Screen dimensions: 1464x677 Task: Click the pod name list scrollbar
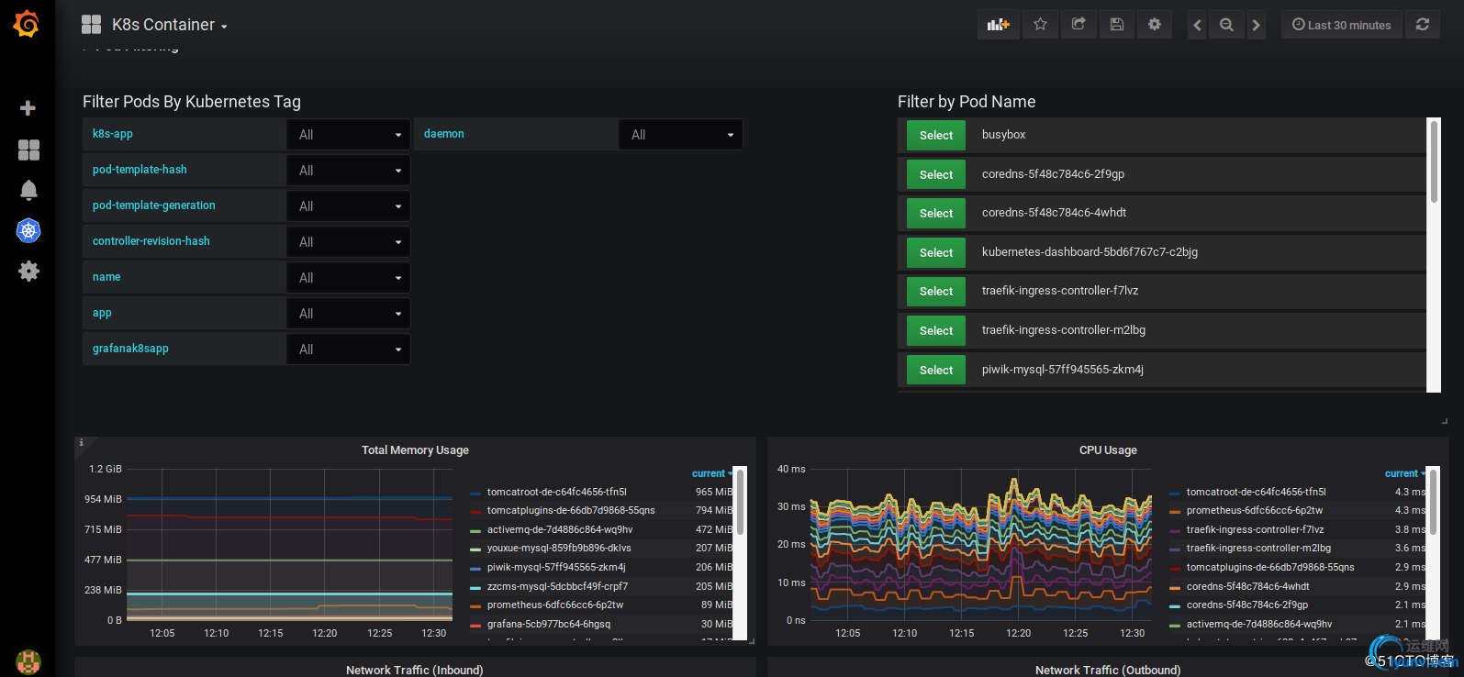(1434, 161)
